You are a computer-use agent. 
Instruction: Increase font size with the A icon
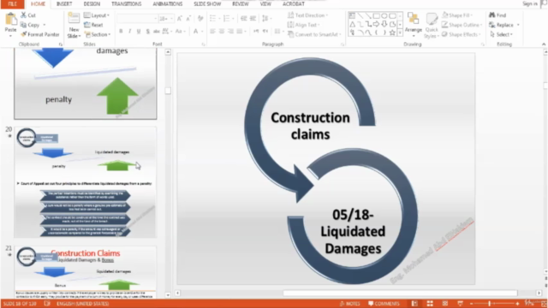click(x=180, y=18)
